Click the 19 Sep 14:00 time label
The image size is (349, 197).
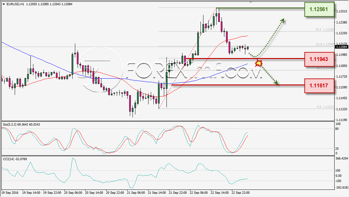(x=31, y=192)
